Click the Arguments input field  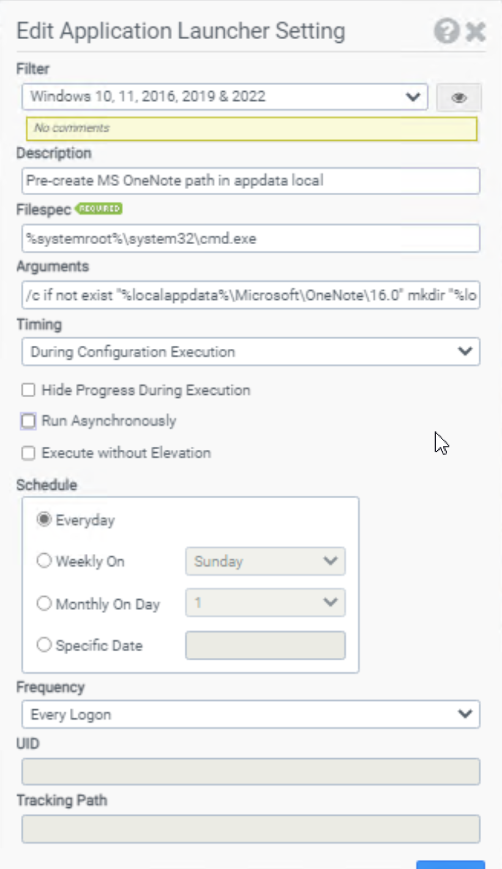point(250,296)
